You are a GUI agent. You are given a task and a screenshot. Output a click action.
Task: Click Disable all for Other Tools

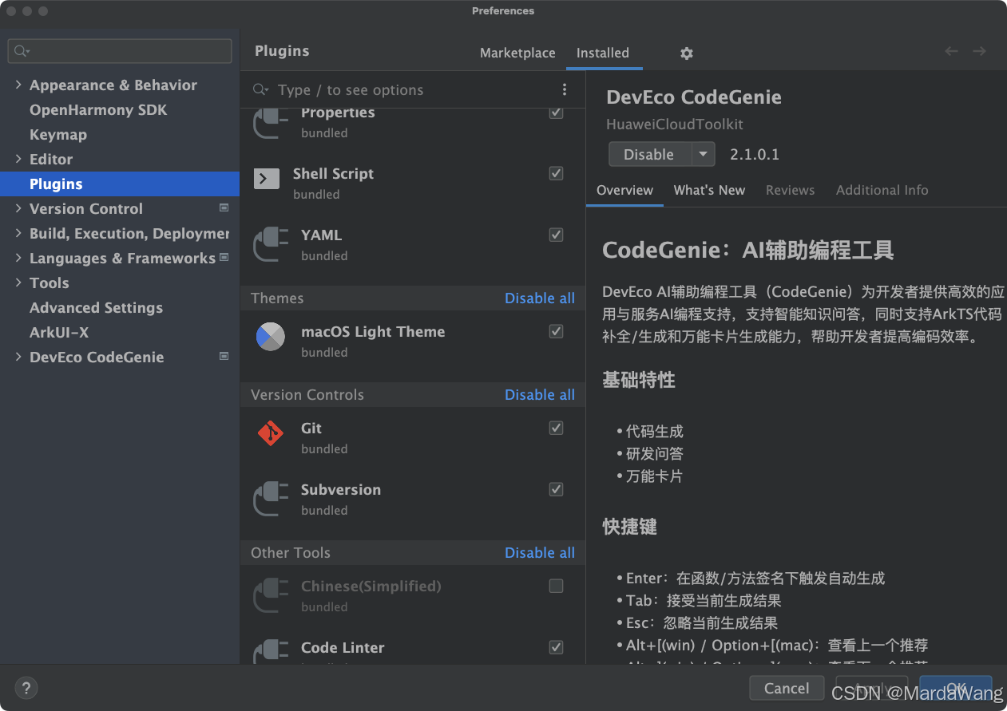coord(540,552)
